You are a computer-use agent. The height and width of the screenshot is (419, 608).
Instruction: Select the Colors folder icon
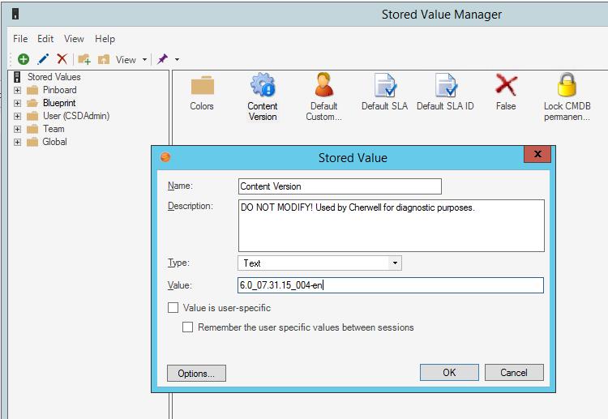click(x=202, y=86)
